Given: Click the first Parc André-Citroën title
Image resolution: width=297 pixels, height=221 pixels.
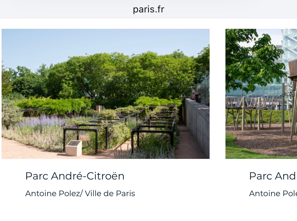Looking at the screenshot, I should (75, 176).
